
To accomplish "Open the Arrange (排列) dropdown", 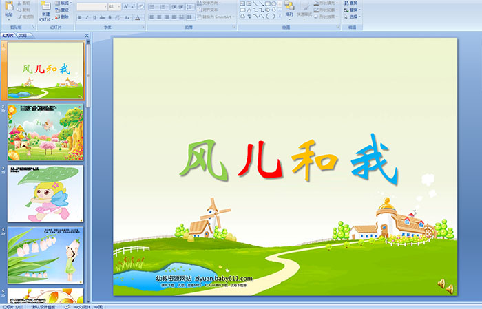I will click(289, 9).
